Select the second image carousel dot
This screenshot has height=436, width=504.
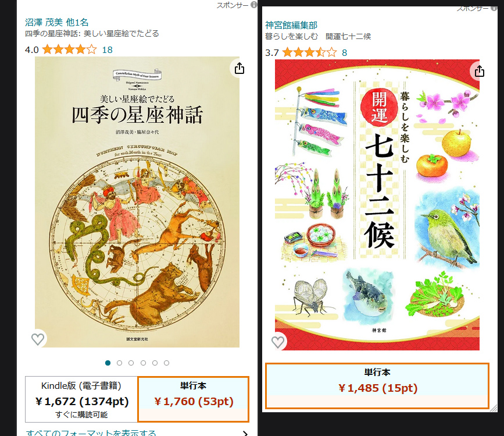[120, 363]
